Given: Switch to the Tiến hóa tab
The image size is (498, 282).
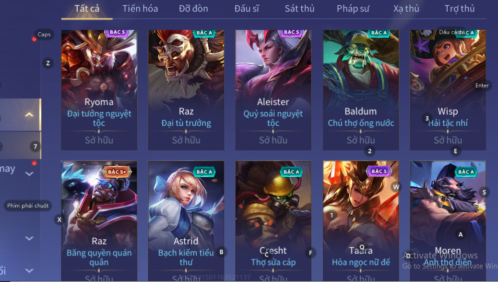Looking at the screenshot, I should [140, 9].
